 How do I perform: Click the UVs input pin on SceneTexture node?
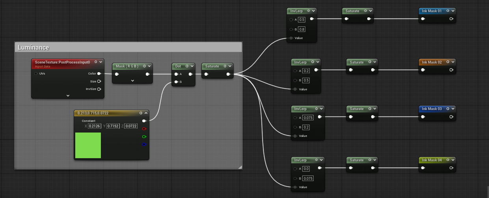tap(36, 73)
